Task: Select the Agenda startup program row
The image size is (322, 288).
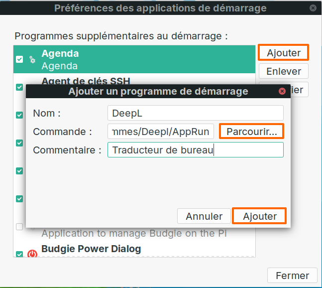Action: 134,59
